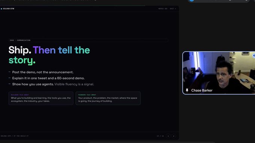
Task: Open the Notes button in the deck header
Action: click(x=163, y=9)
